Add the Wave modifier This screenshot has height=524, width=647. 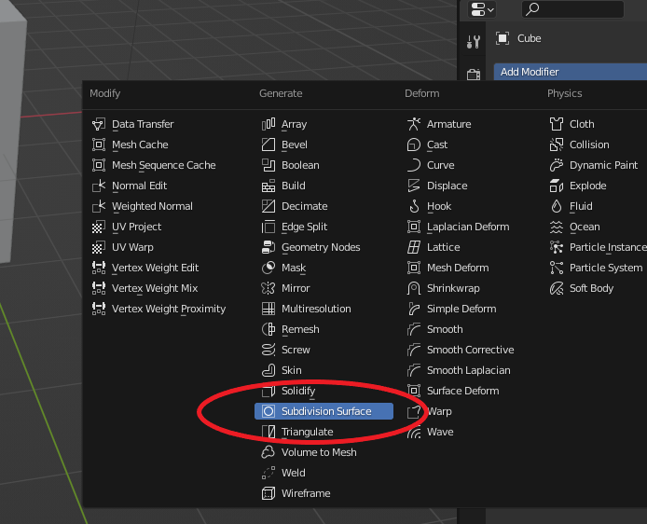440,432
